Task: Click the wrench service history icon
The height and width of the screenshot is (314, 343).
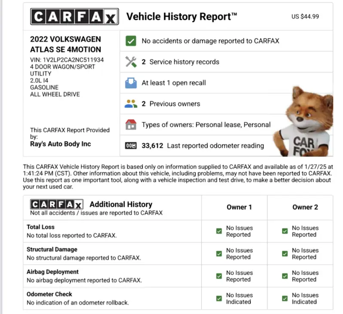Action: click(131, 62)
